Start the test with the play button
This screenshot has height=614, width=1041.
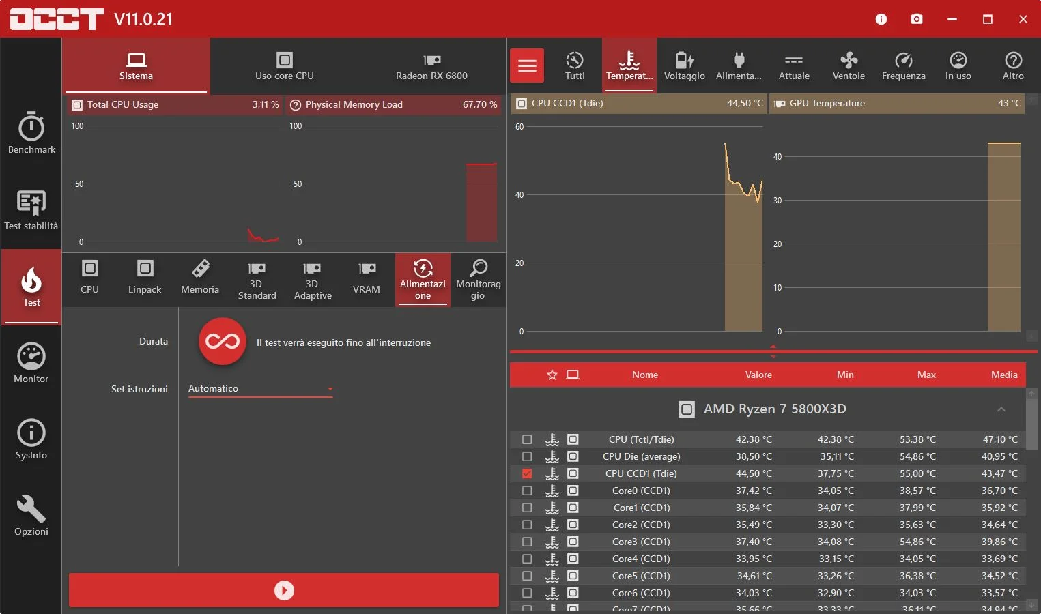click(284, 590)
